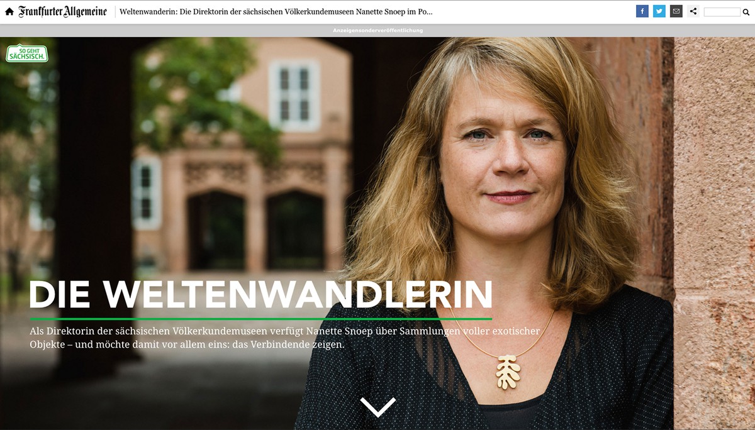Click the green line under the headline
The image size is (755, 430).
pyautogui.click(x=260, y=319)
